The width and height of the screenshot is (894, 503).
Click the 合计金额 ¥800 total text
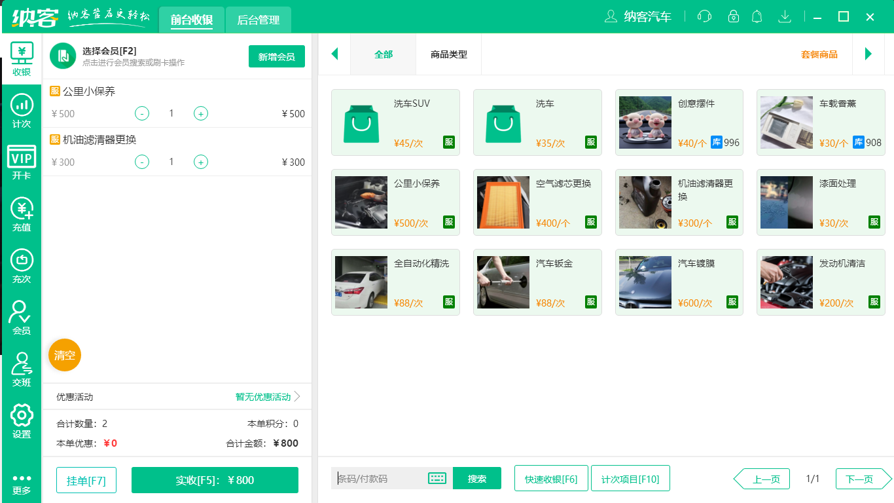tap(262, 443)
